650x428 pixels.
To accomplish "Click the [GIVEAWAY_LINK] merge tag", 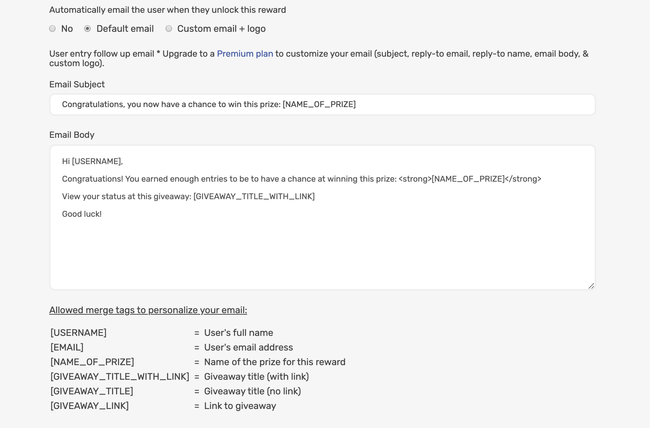I will coord(90,406).
